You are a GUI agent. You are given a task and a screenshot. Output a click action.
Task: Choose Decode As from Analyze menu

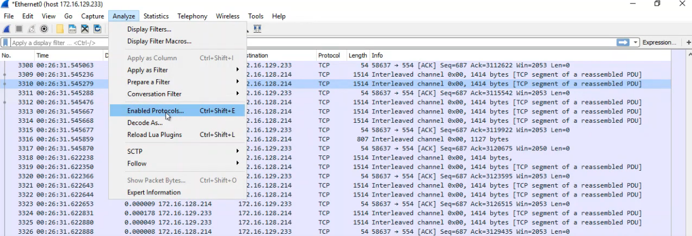(x=145, y=123)
